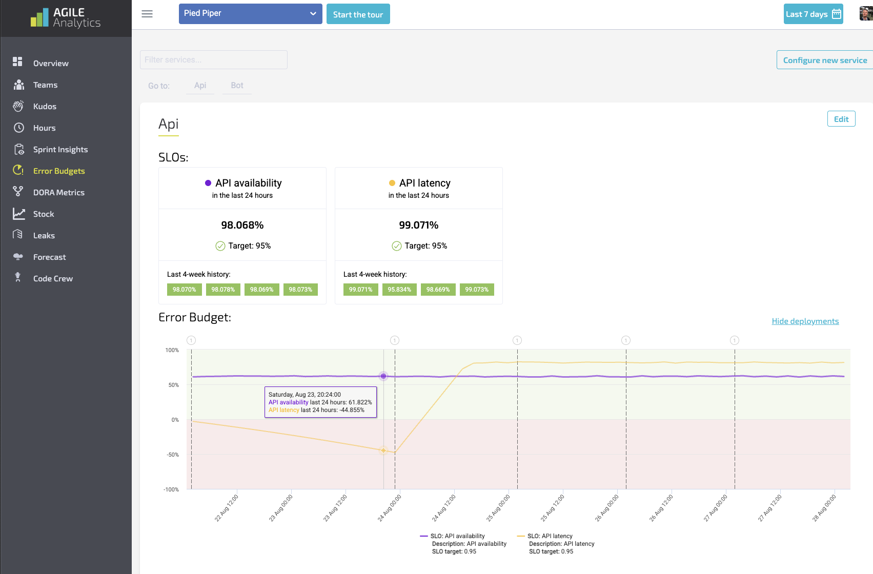
Task: Click the Sprint Insights clipboard icon
Action: 19,149
